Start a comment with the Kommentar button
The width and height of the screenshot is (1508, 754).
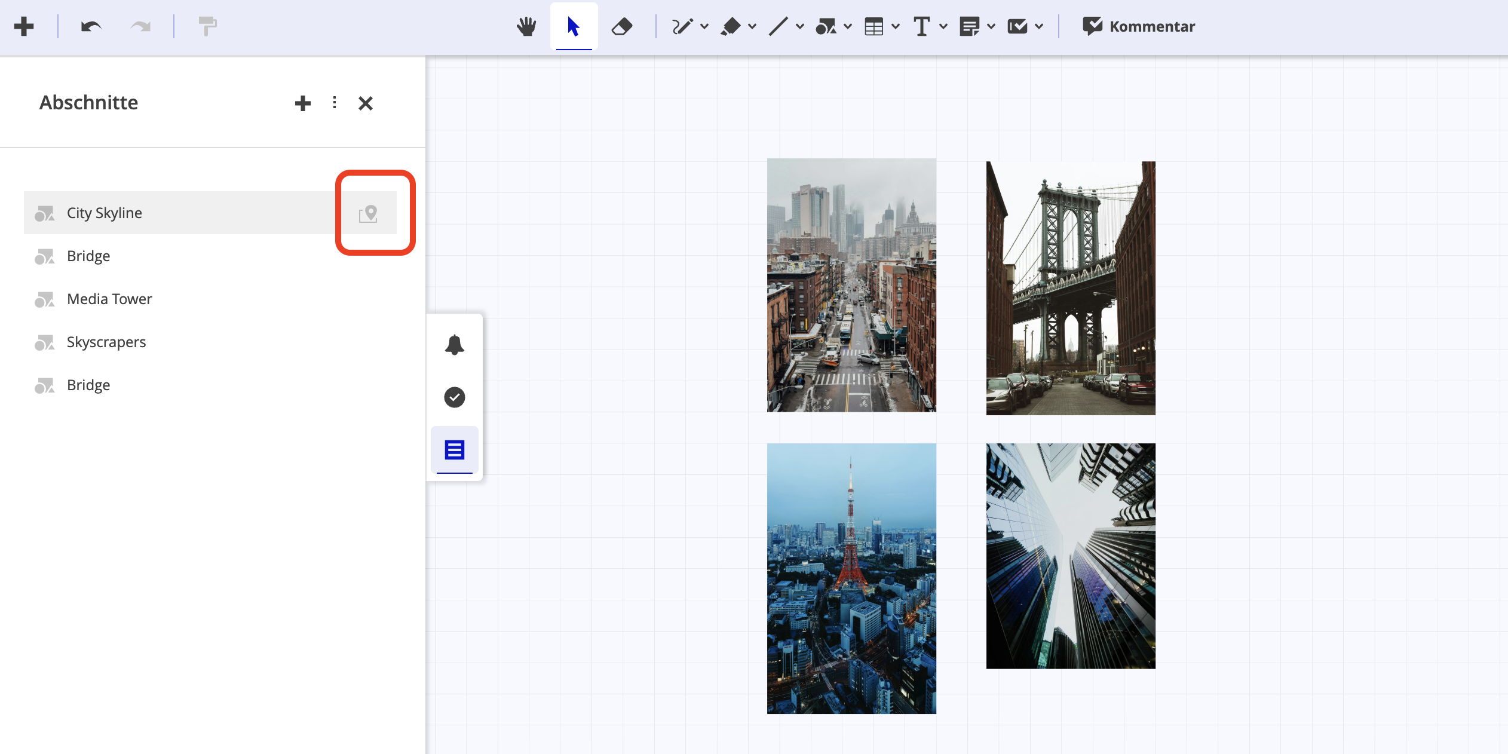1138,26
